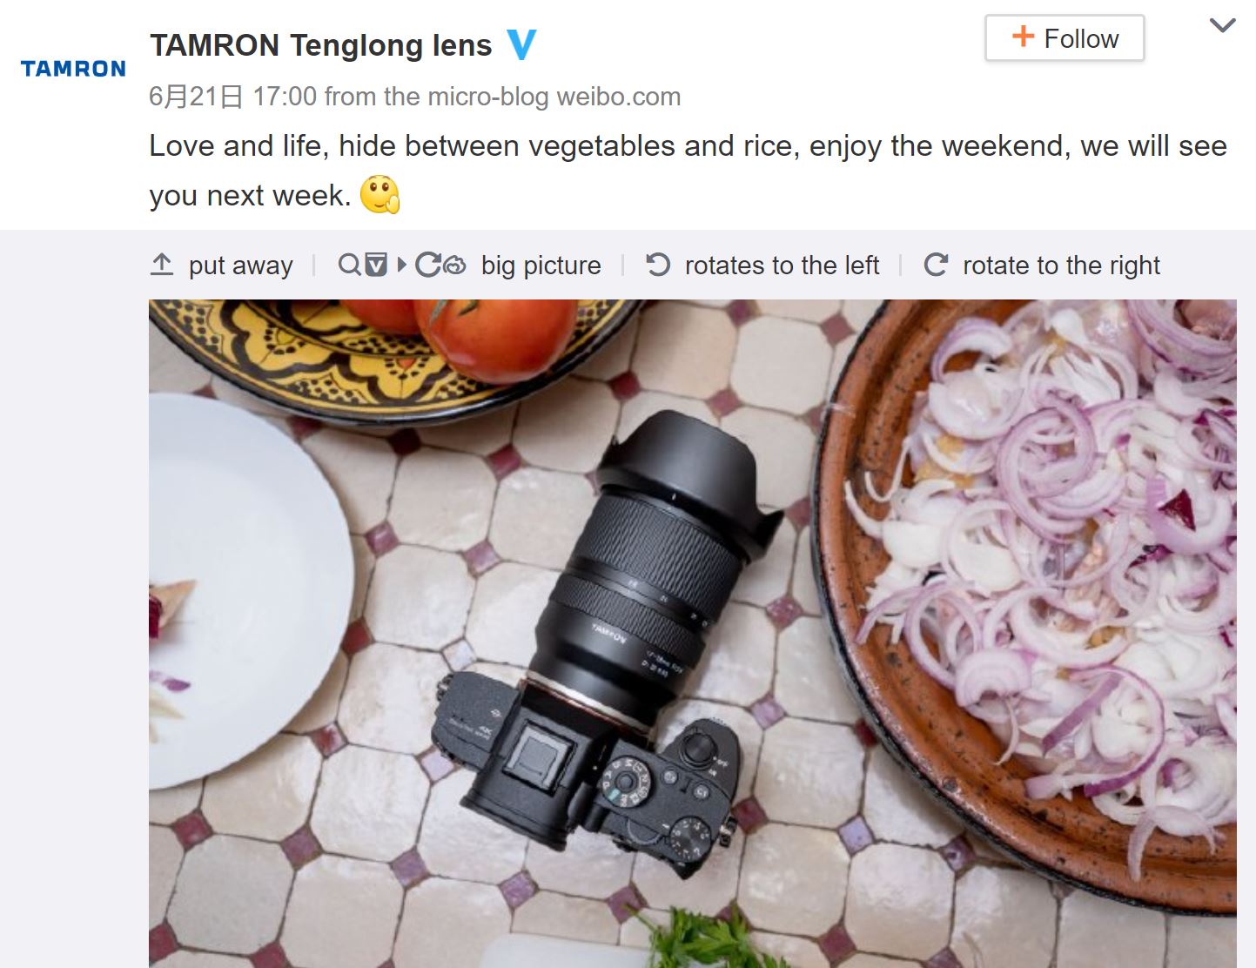Click the small play triangle in the image toolbar
The image size is (1256, 968).
(401, 264)
